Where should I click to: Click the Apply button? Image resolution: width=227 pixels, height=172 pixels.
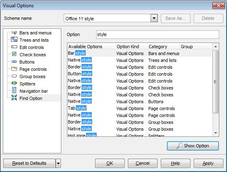coord(208,164)
